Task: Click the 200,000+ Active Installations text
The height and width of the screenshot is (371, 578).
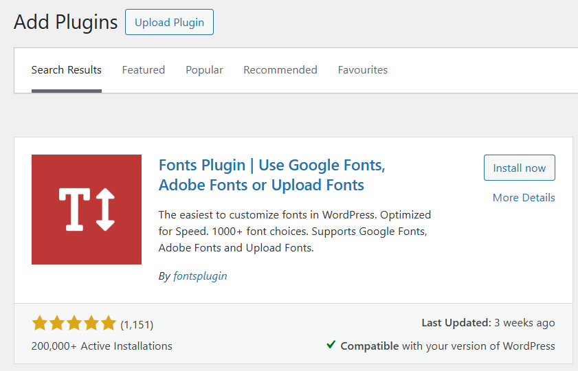Action: (102, 346)
